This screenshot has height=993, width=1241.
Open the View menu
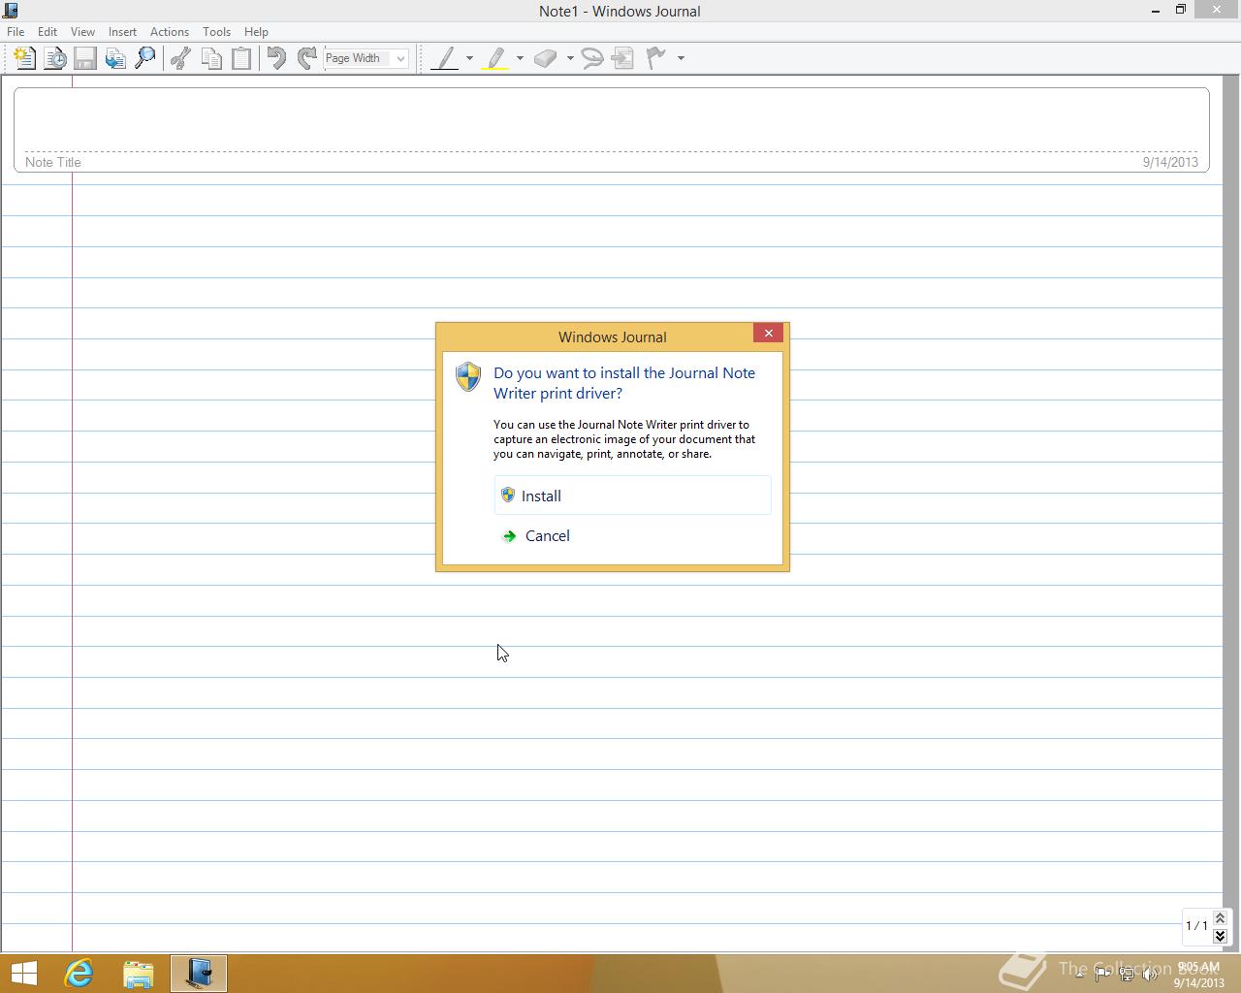(x=82, y=32)
